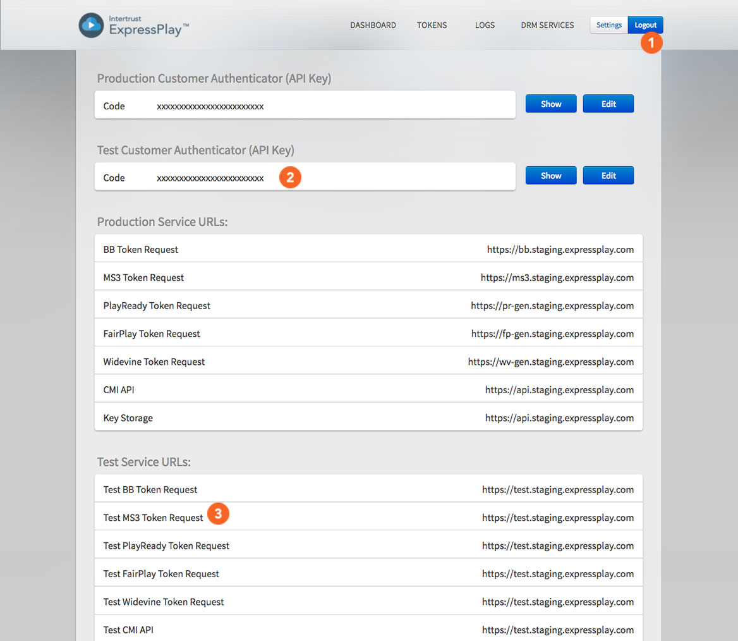Click the Test CMI API label
The height and width of the screenshot is (641, 738).
click(x=128, y=630)
